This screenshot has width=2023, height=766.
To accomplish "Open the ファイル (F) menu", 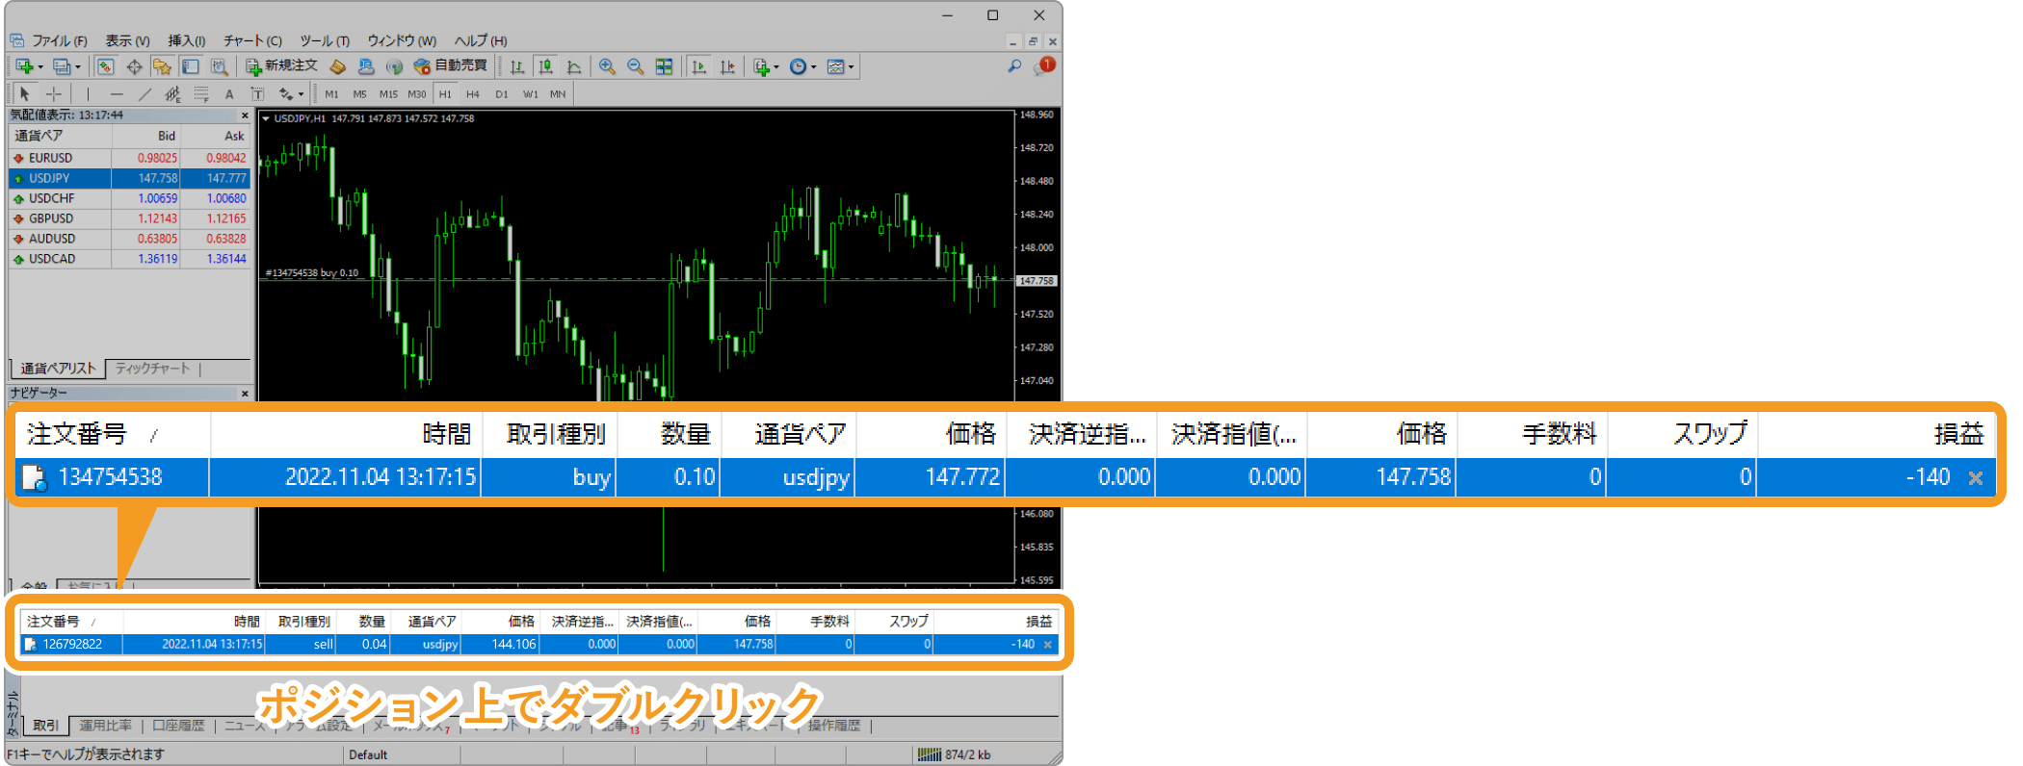I will [60, 40].
